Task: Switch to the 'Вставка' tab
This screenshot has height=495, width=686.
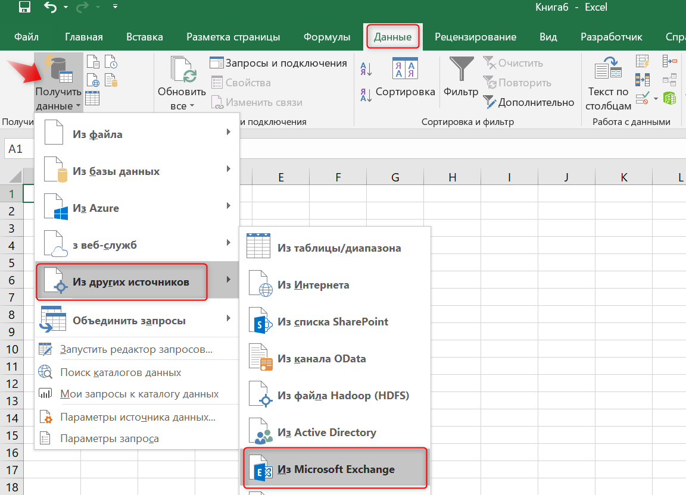Action: pos(144,37)
